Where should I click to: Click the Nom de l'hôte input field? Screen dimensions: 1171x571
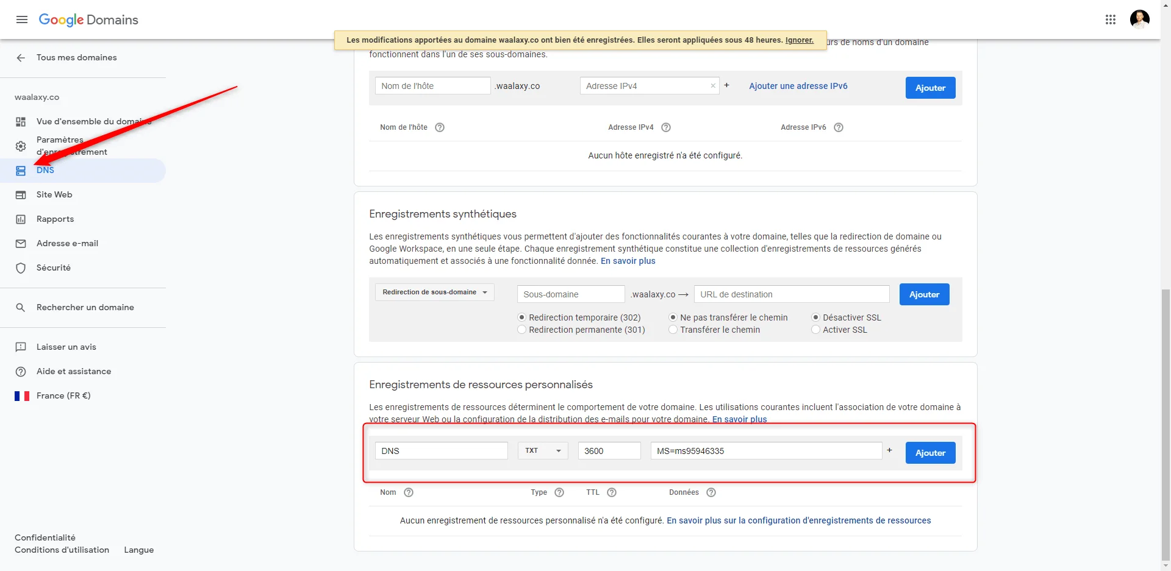coord(432,86)
